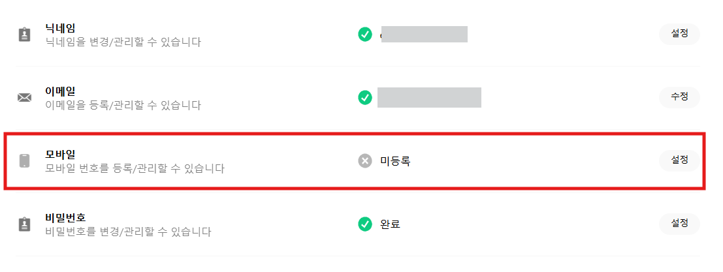Click the phone icon beside 모바일
The width and height of the screenshot is (723, 272).
pyautogui.click(x=24, y=161)
